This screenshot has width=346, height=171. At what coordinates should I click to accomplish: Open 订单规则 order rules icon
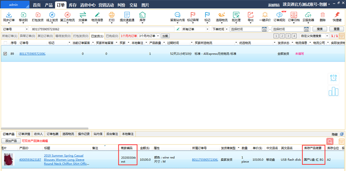(x=279, y=15)
